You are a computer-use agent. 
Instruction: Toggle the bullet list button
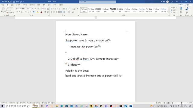52,9
